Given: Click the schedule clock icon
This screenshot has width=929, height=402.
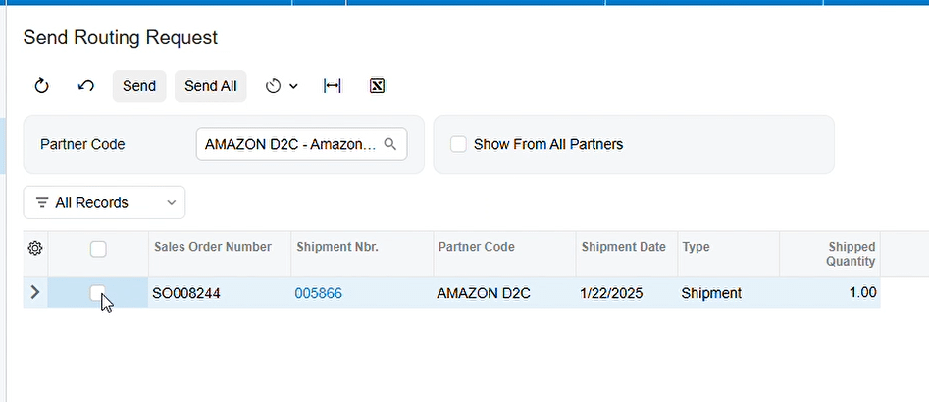Looking at the screenshot, I should click(273, 86).
